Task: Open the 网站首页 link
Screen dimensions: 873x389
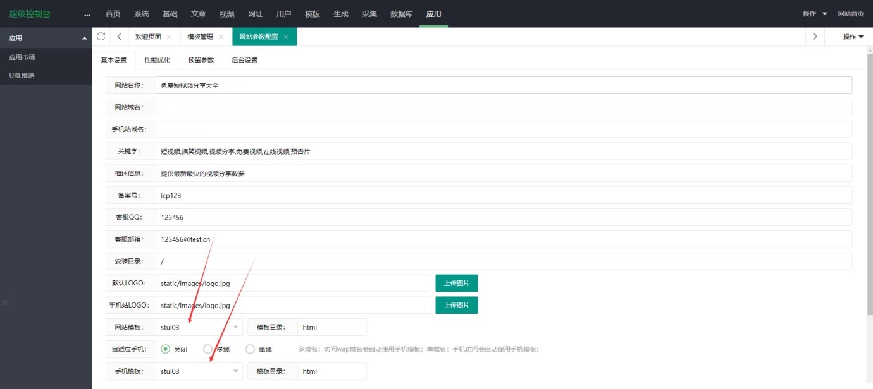Action: coord(851,14)
